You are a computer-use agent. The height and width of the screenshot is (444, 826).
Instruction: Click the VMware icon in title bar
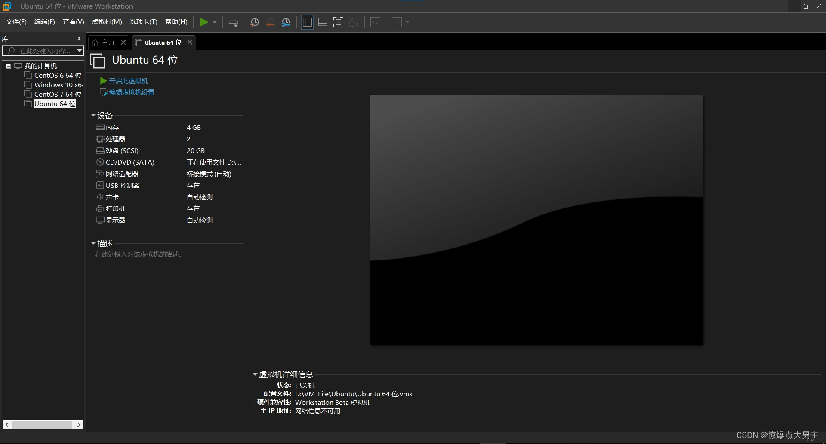coord(7,6)
